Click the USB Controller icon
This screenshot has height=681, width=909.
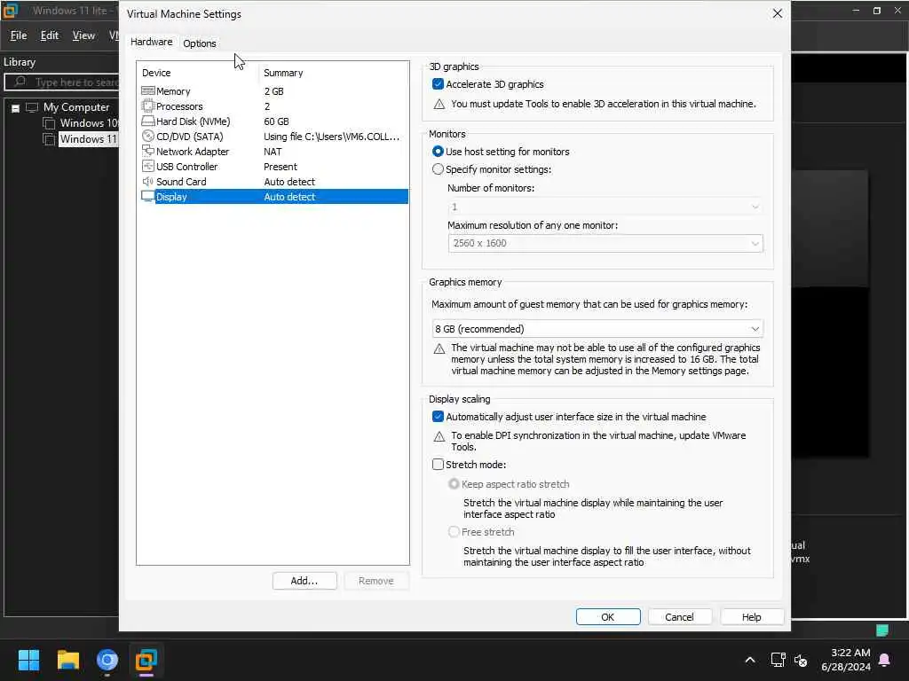click(x=148, y=166)
